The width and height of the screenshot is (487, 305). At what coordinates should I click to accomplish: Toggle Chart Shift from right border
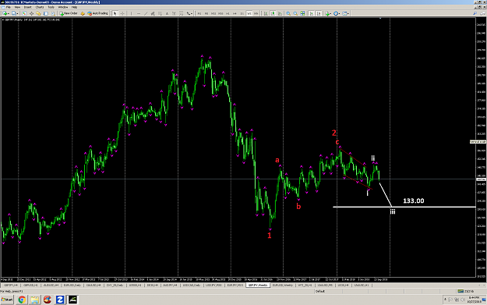point(319,13)
